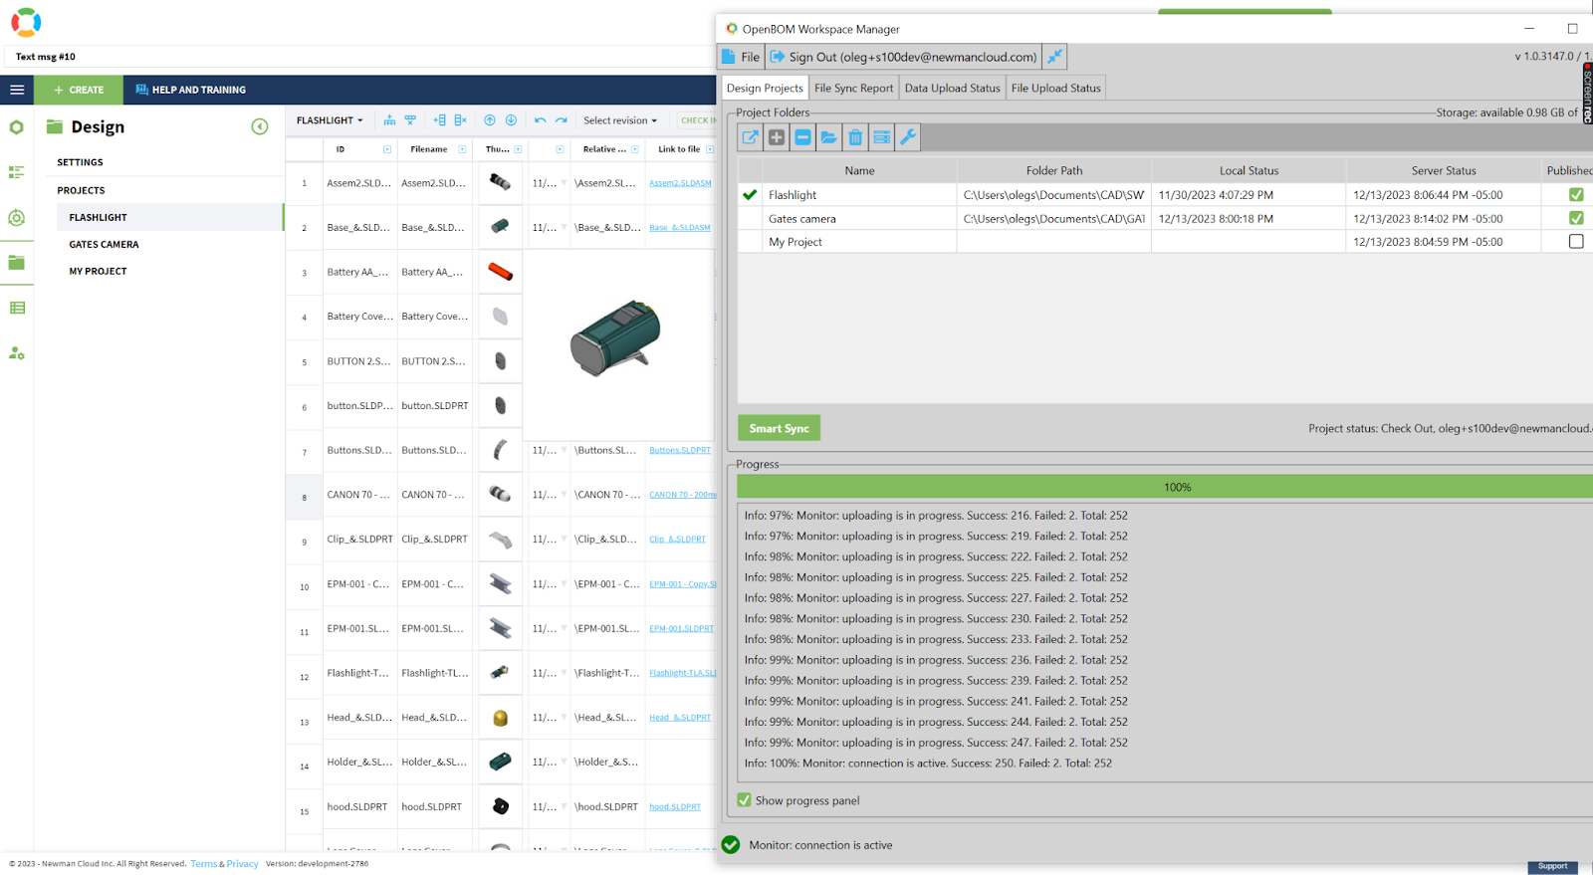Switch to the File Sync Report tab

[x=853, y=88]
